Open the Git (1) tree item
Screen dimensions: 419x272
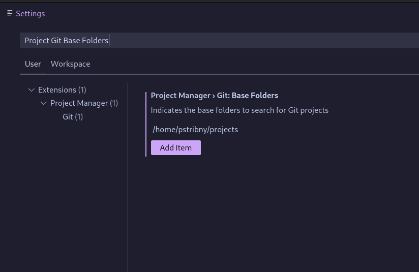pyautogui.click(x=73, y=117)
